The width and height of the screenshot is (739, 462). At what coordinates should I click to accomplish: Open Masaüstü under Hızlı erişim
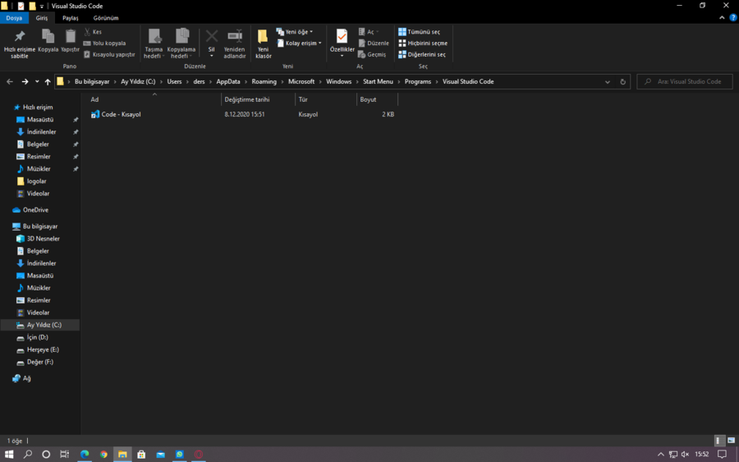[x=40, y=120]
